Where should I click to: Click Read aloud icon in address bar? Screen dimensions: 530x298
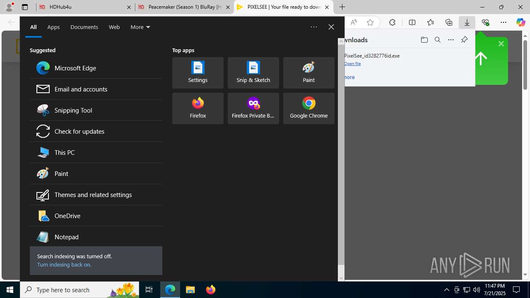(354, 22)
